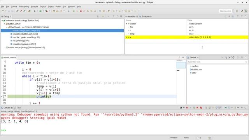Select bubble_sort in the Outline view
Screen dimensions: 249x140
(196, 70)
